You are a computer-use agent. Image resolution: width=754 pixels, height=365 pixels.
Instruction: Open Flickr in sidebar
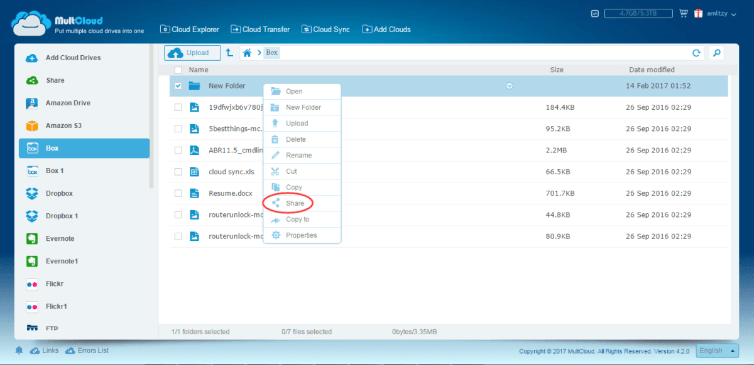pyautogui.click(x=84, y=283)
